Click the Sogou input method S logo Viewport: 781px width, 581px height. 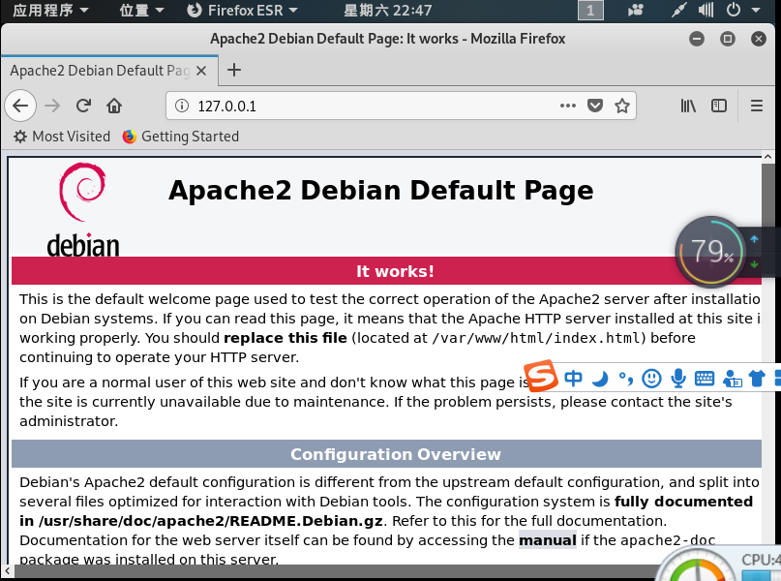541,376
